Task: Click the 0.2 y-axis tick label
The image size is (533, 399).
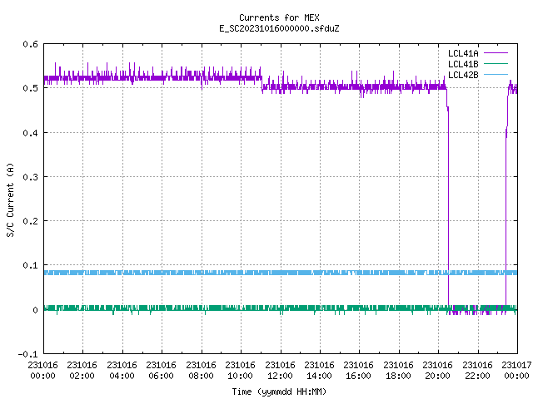Action: pos(30,221)
